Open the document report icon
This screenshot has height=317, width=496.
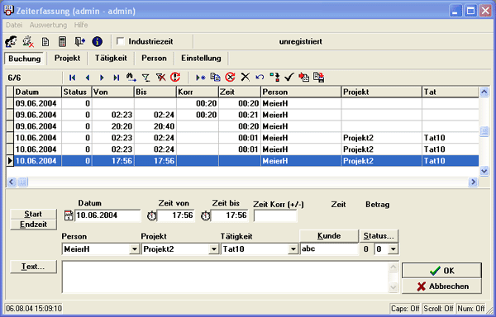[x=45, y=41]
